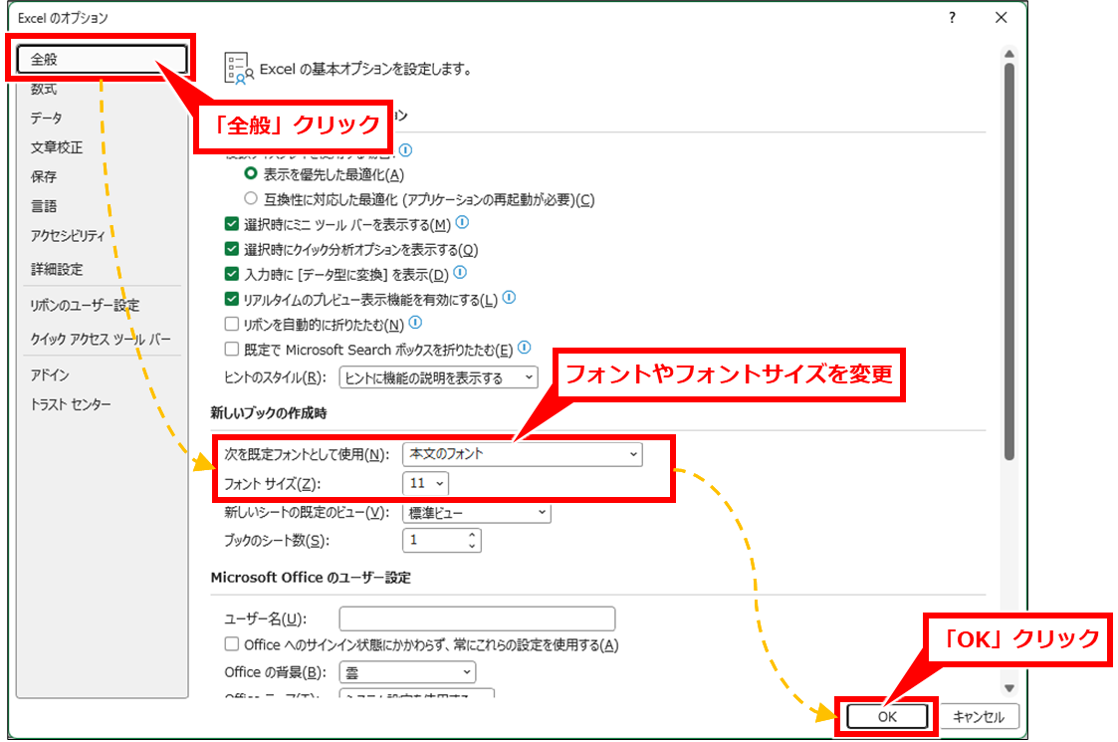Increase the sheet count with up stepper
Screen dimensions: 1118x742
pos(471,535)
